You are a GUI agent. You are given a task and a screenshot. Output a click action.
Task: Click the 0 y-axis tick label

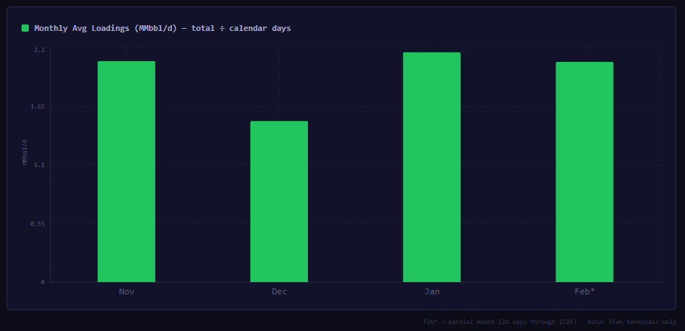pos(42,282)
